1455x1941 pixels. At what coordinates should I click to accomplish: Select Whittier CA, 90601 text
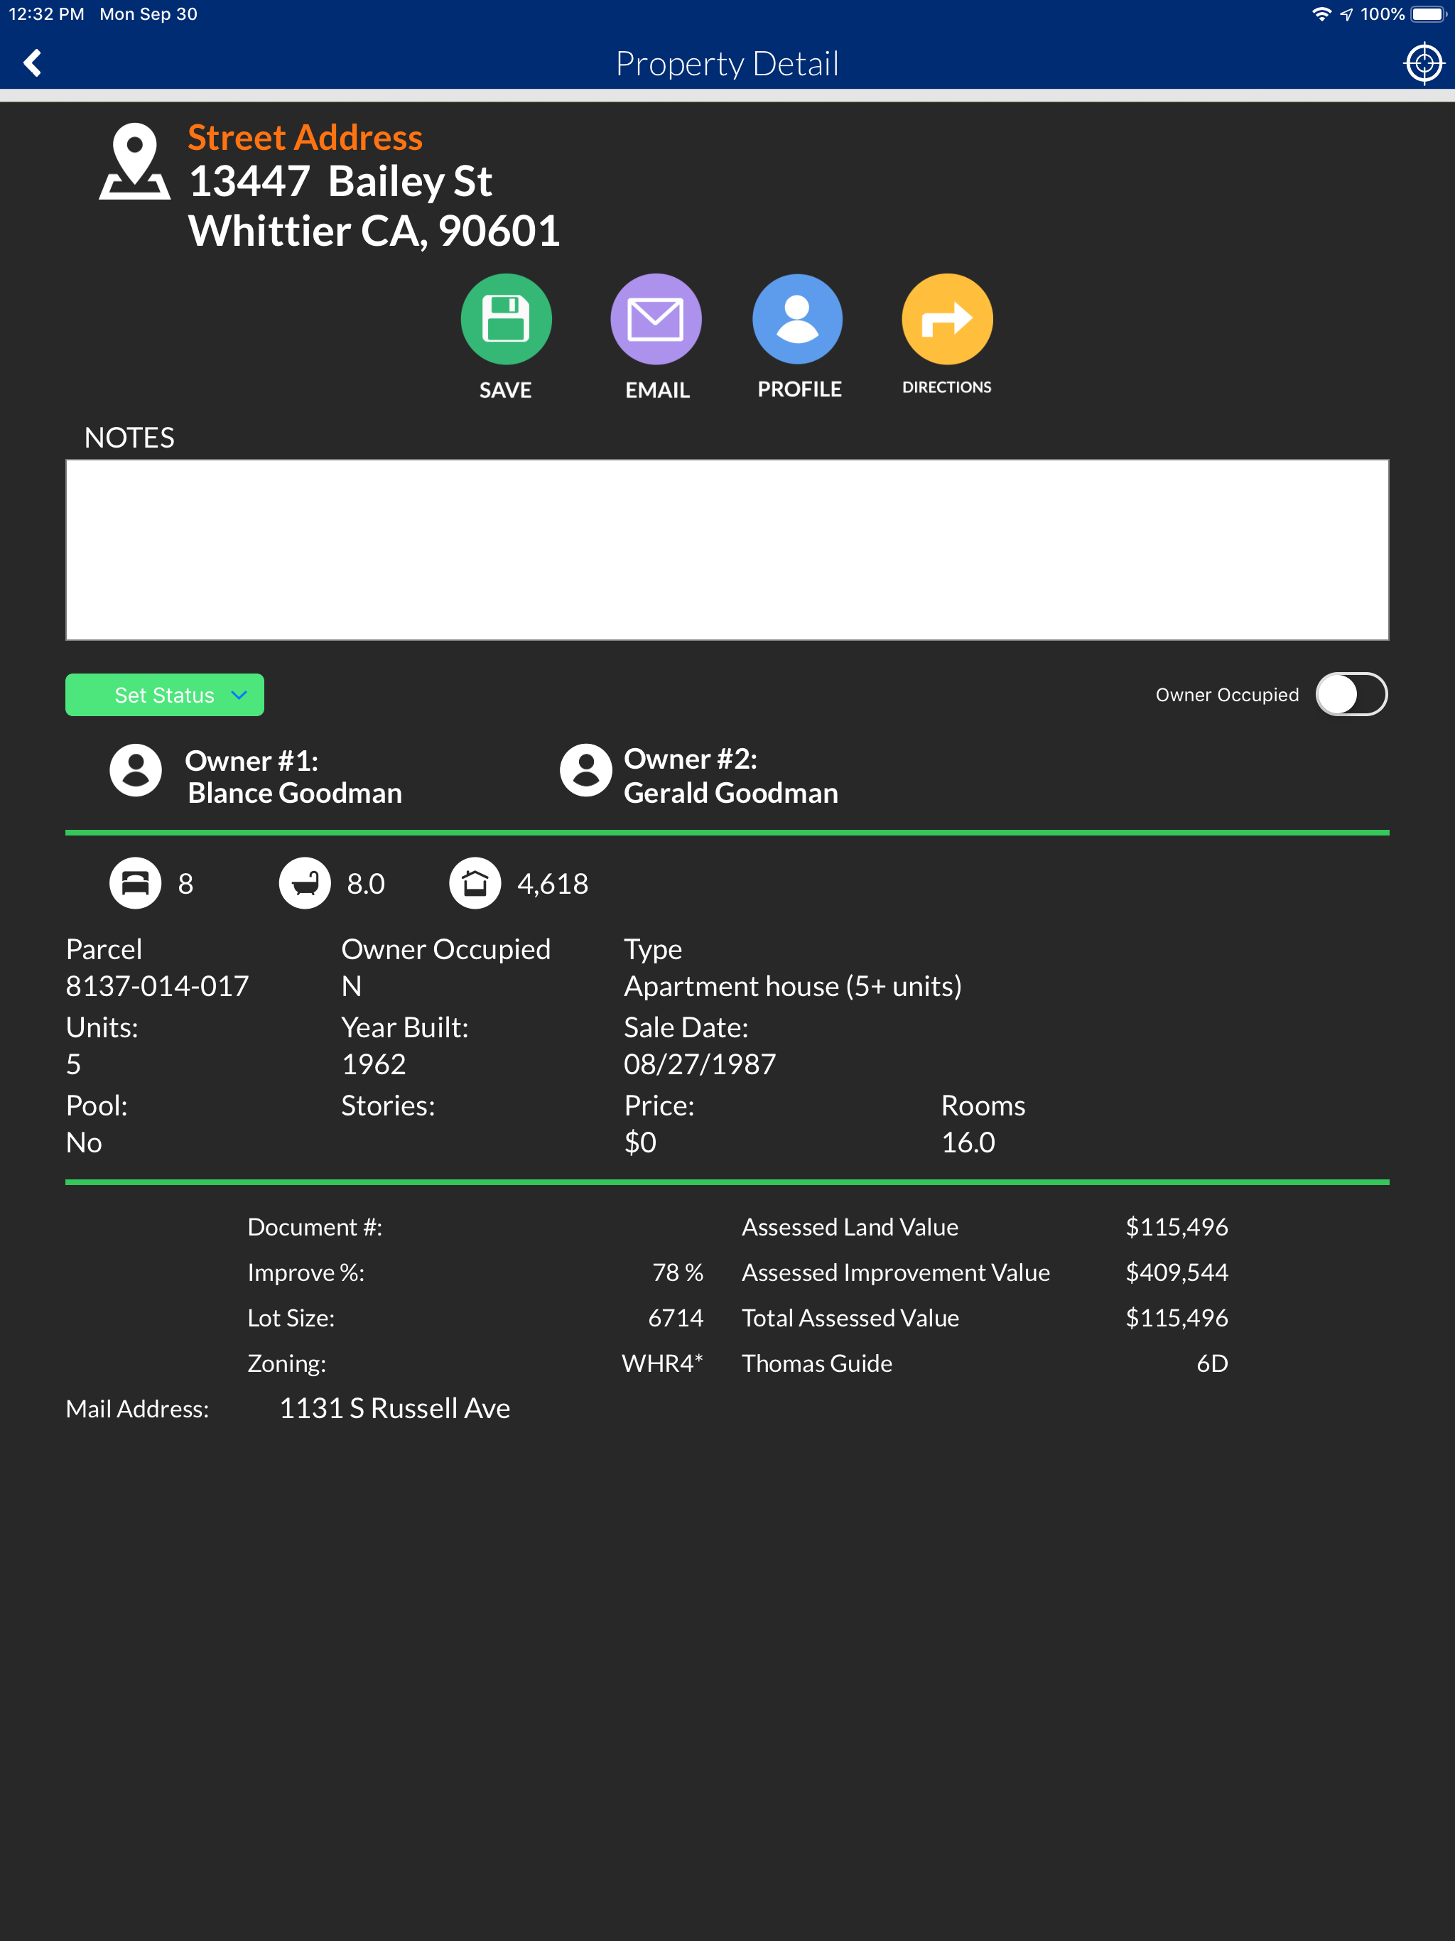[x=374, y=232]
